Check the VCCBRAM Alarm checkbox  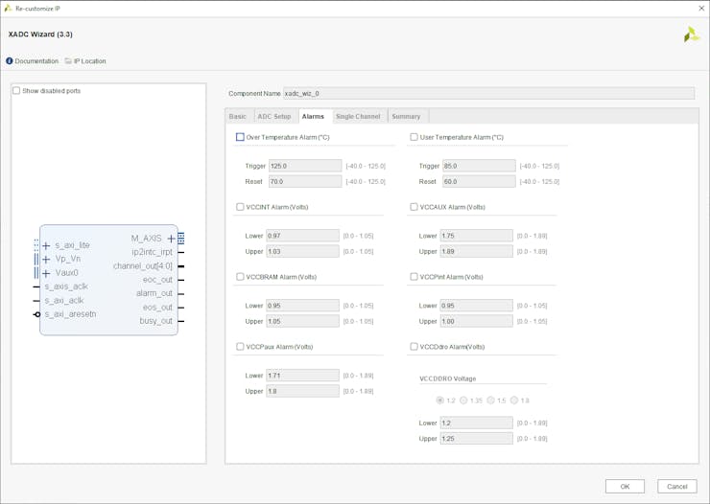[x=240, y=277]
